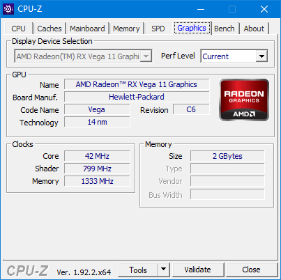Screen dimensions: 281x280
Task: Click the Radeon Graphics AMD logo
Action: pyautogui.click(x=244, y=100)
